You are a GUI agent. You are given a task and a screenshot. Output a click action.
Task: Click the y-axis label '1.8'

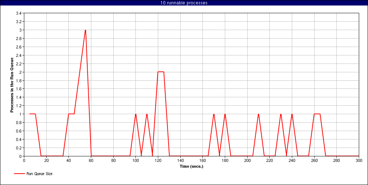[x=19, y=80]
